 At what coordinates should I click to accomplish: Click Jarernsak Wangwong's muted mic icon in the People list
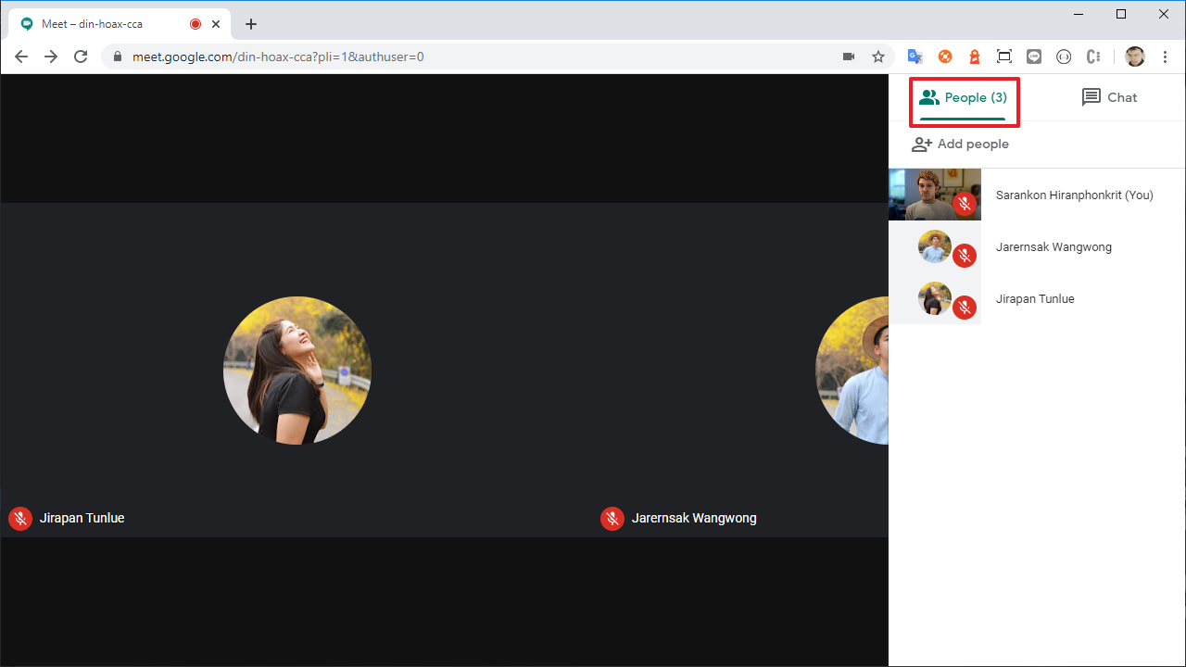[965, 257]
